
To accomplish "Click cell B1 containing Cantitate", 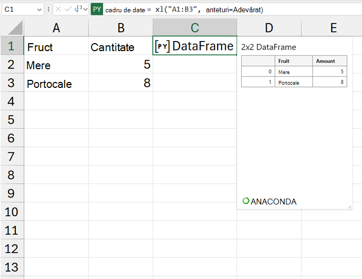I will (121, 46).
